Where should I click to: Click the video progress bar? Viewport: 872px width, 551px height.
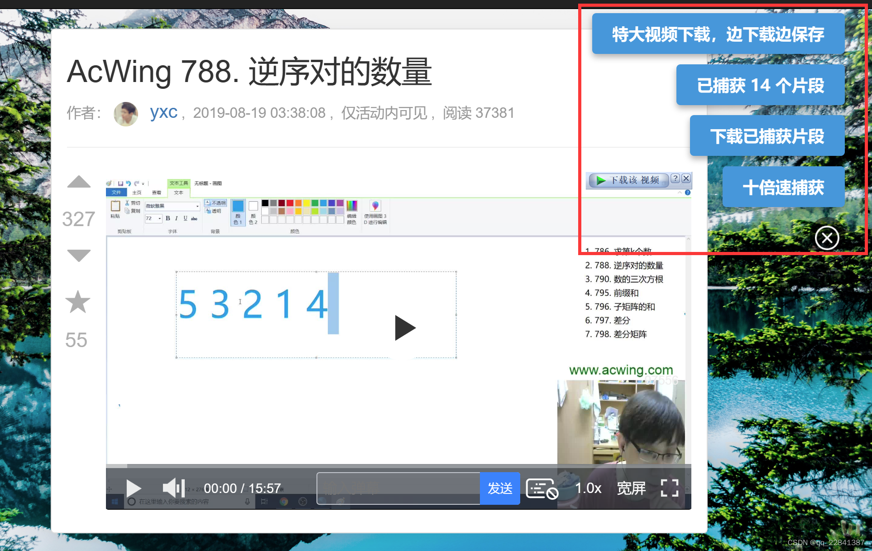pyautogui.click(x=398, y=465)
